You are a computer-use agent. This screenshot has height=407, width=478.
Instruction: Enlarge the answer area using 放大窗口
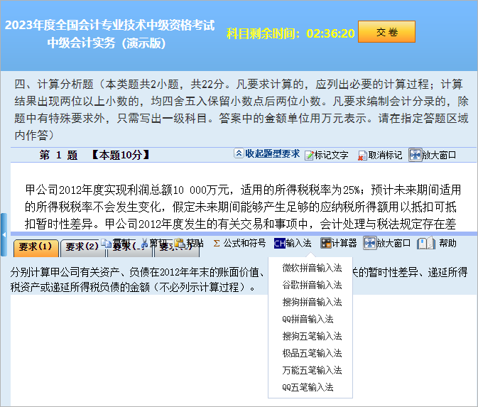387,243
